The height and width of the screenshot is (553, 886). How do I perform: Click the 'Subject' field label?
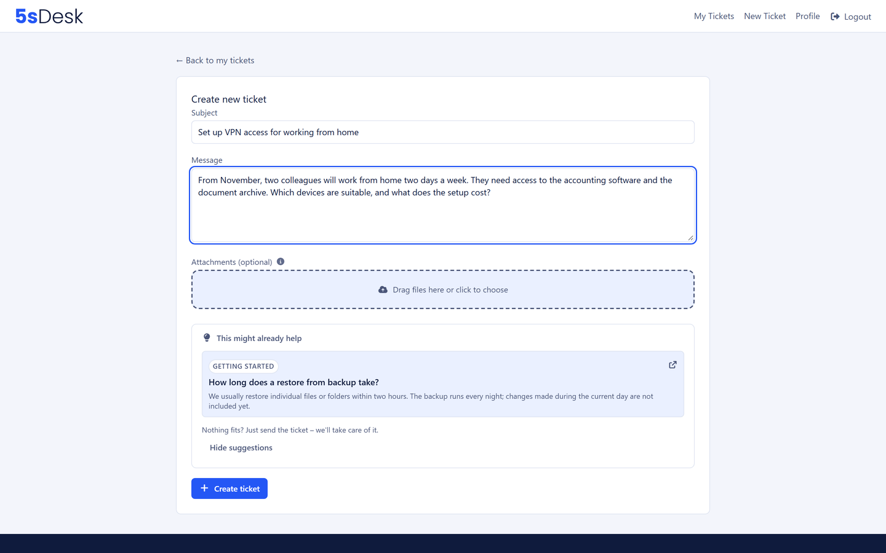tap(204, 113)
